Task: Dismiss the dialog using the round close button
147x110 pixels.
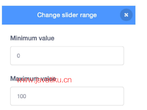Action: tap(126, 15)
